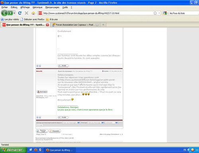
Task: Click the forward navigation arrow
Action: [x=10, y=13]
